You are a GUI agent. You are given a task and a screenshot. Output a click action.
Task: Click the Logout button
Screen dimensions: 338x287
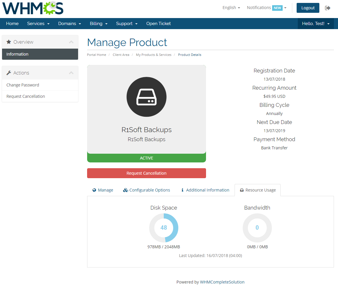tap(308, 8)
